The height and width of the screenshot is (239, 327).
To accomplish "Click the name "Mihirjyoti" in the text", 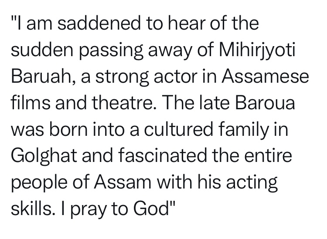I will tap(257, 51).
